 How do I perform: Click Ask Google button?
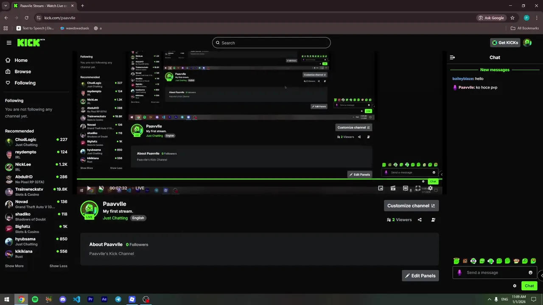491,18
